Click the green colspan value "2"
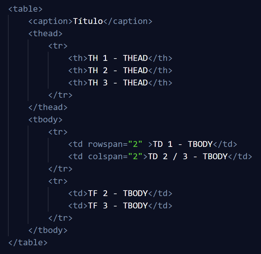 pos(135,156)
